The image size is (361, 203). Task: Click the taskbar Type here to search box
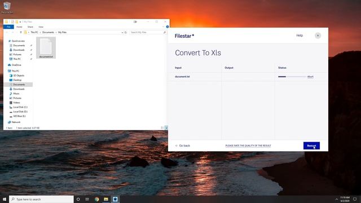tap(41, 199)
